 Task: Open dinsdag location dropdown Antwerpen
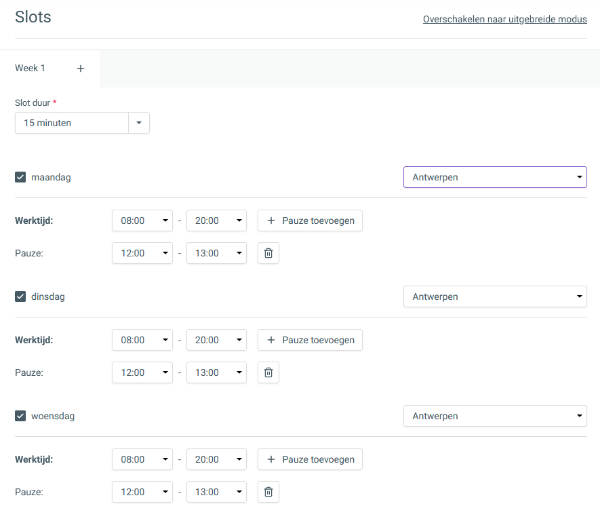[495, 296]
